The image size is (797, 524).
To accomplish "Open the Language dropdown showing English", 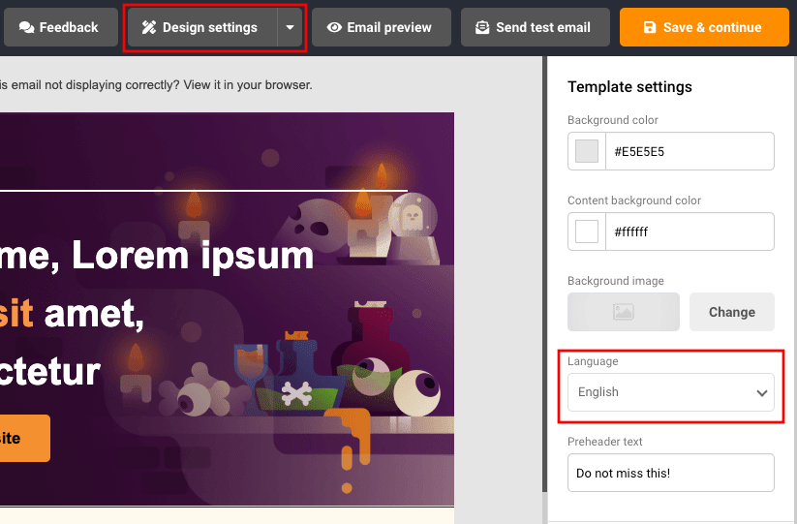I will (x=659, y=392).
